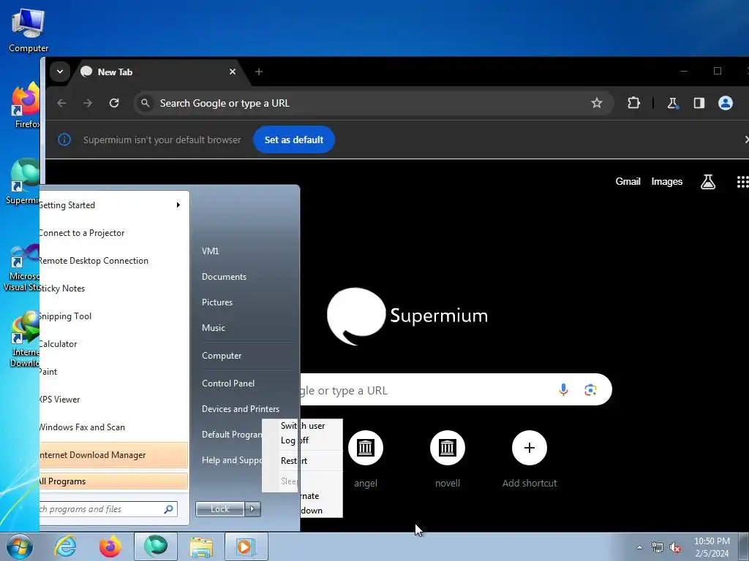Click the Google search box on page
This screenshot has width=749, height=561.
456,390
